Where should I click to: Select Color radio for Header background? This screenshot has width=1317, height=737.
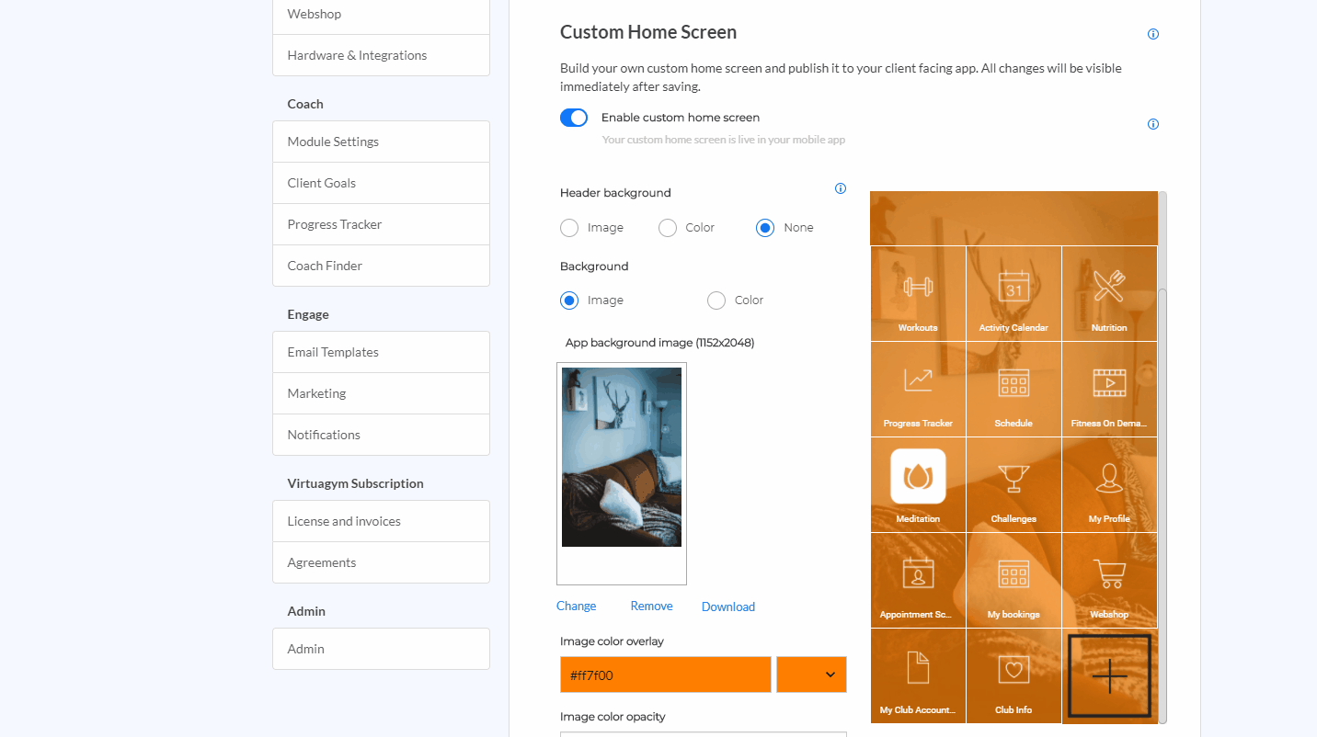click(x=668, y=228)
